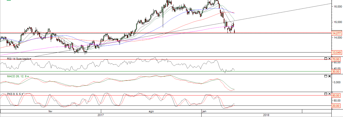Select the 2018 year on the timeline
This screenshot has height=117, width=343.
pyautogui.click(x=266, y=115)
